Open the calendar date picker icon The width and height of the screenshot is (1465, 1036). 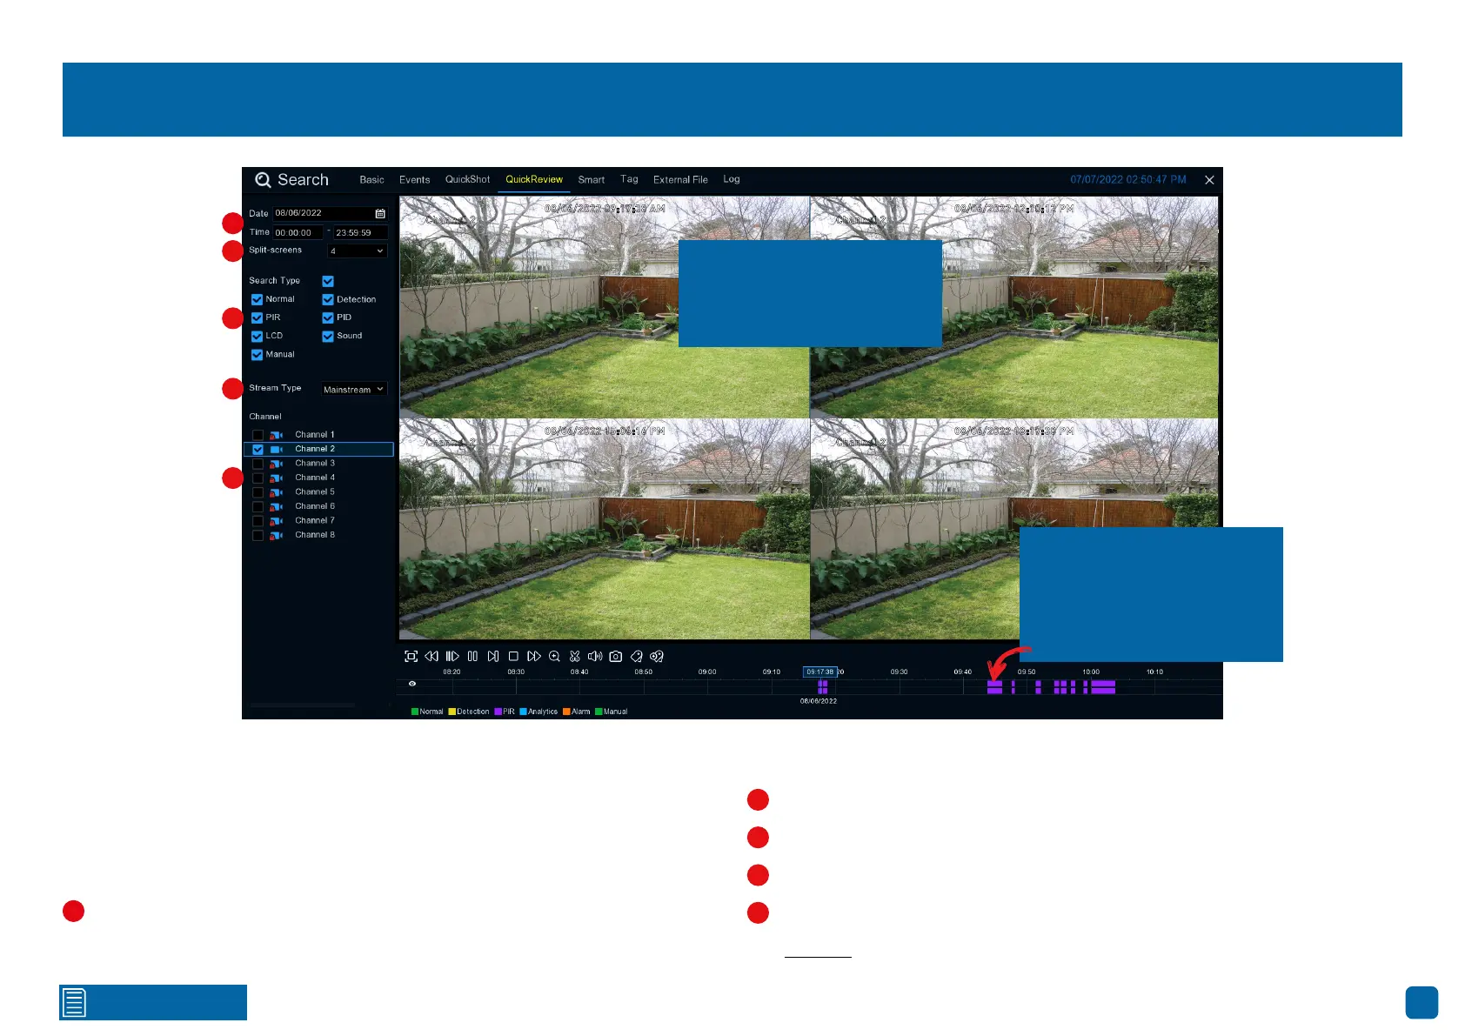pos(380,213)
